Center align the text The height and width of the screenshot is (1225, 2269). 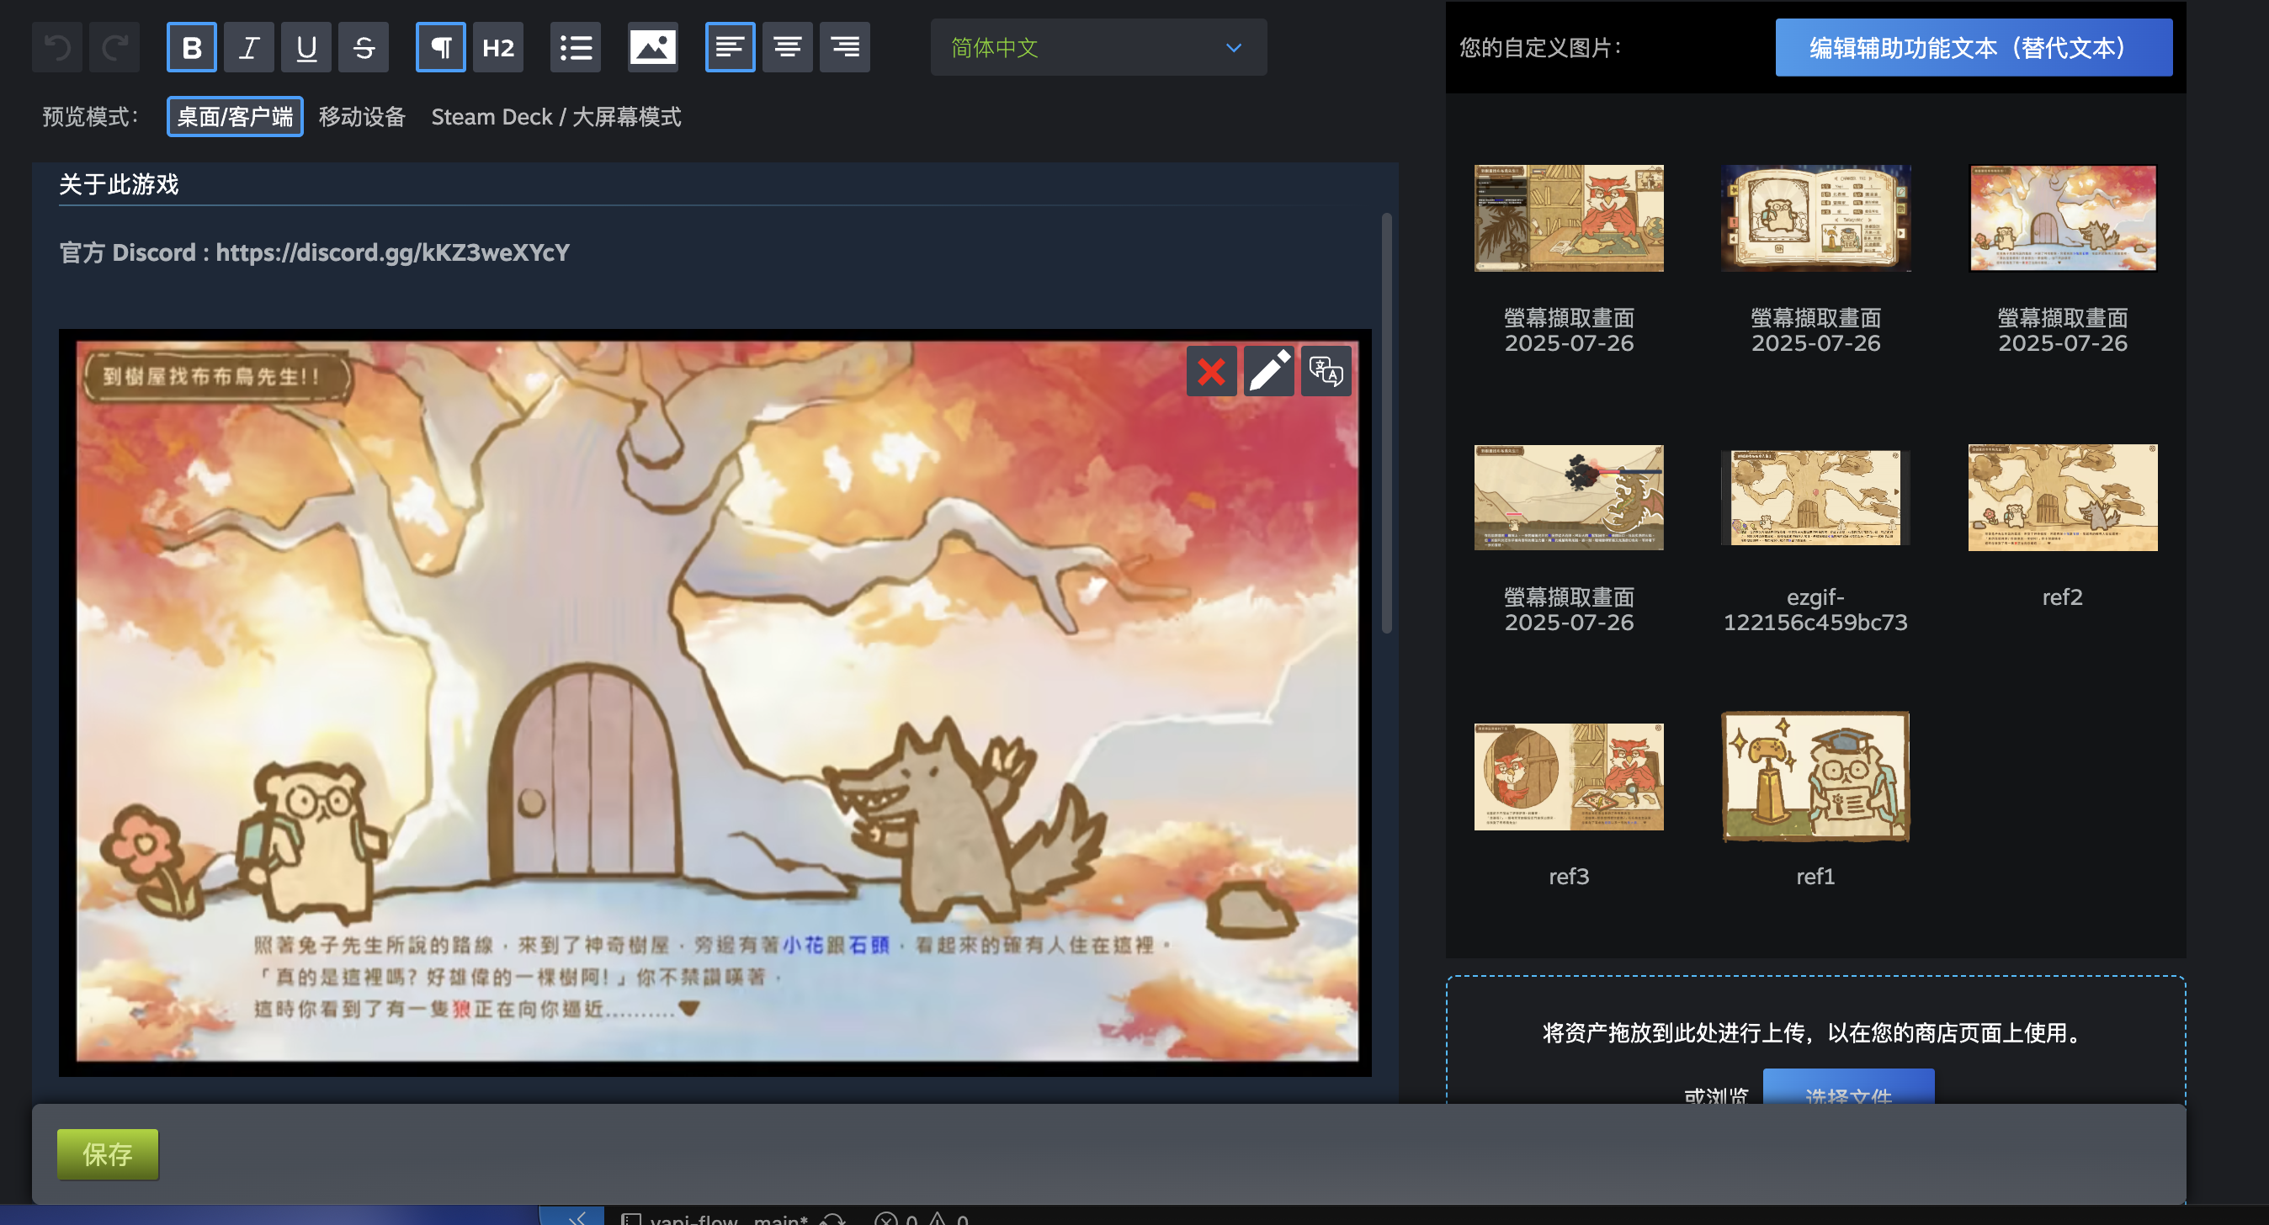pyautogui.click(x=788, y=48)
